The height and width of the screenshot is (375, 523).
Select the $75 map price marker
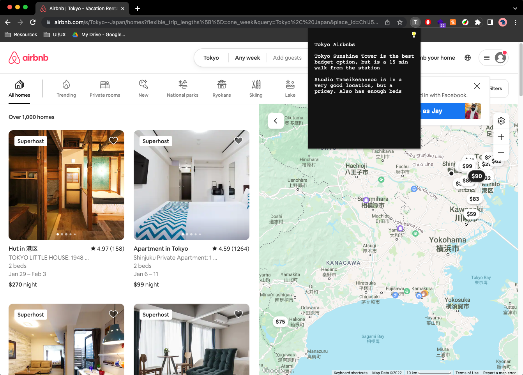click(x=280, y=322)
